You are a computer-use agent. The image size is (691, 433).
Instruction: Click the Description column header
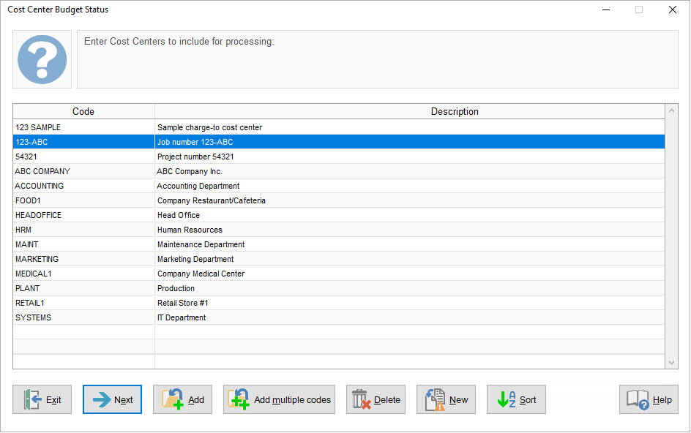point(454,112)
